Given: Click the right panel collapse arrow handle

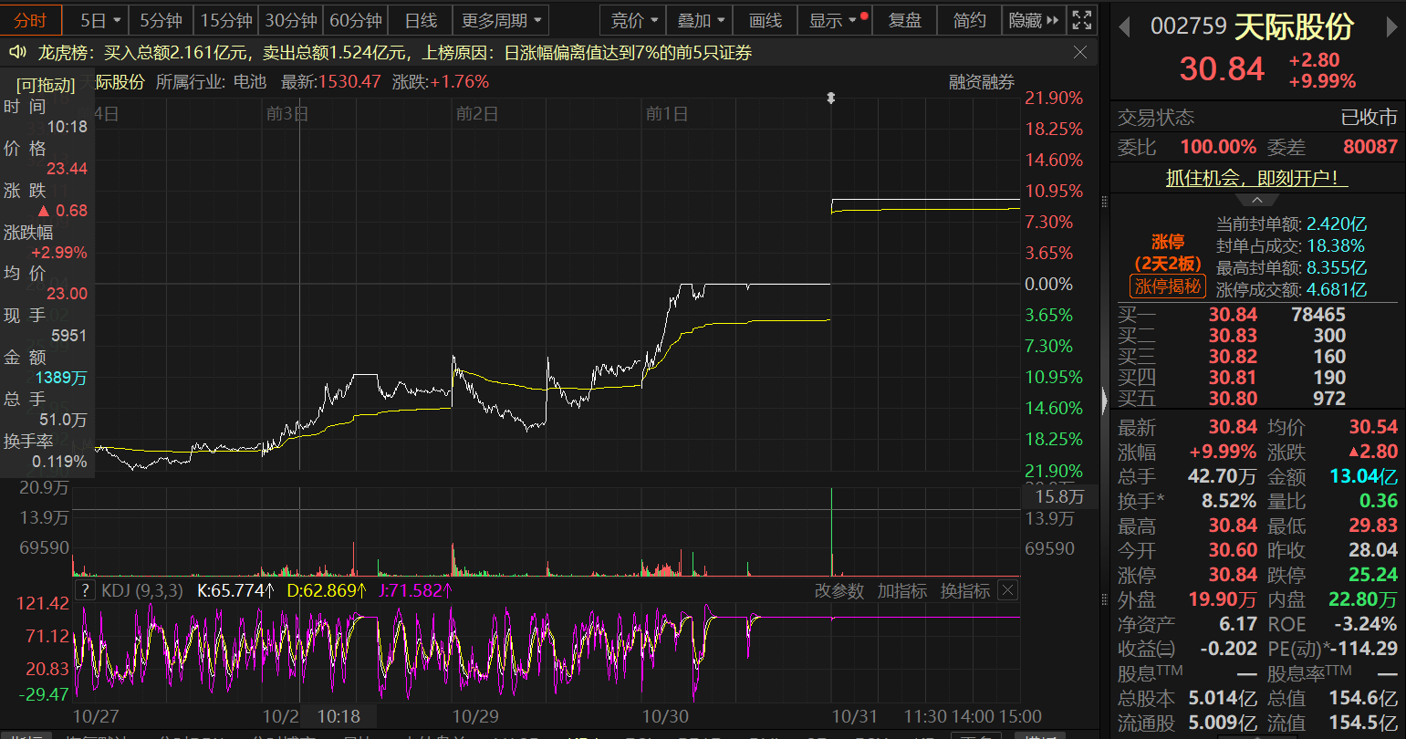Looking at the screenshot, I should pyautogui.click(x=1105, y=400).
